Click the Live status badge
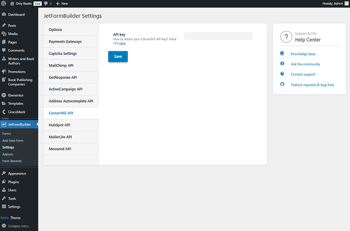 (37, 3)
